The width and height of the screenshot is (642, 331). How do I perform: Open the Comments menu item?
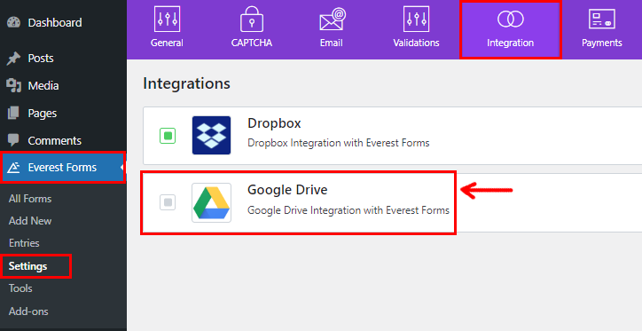(x=54, y=140)
